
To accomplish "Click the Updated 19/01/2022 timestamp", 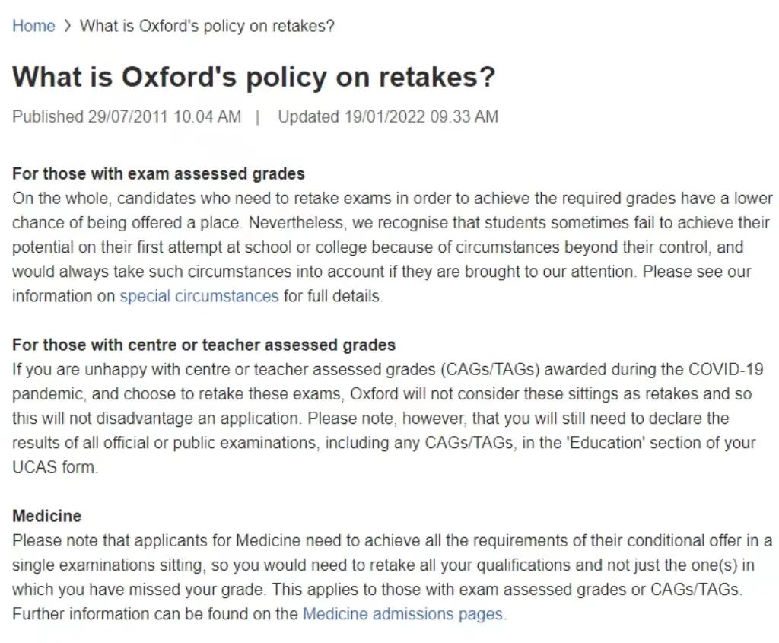I will 388,116.
